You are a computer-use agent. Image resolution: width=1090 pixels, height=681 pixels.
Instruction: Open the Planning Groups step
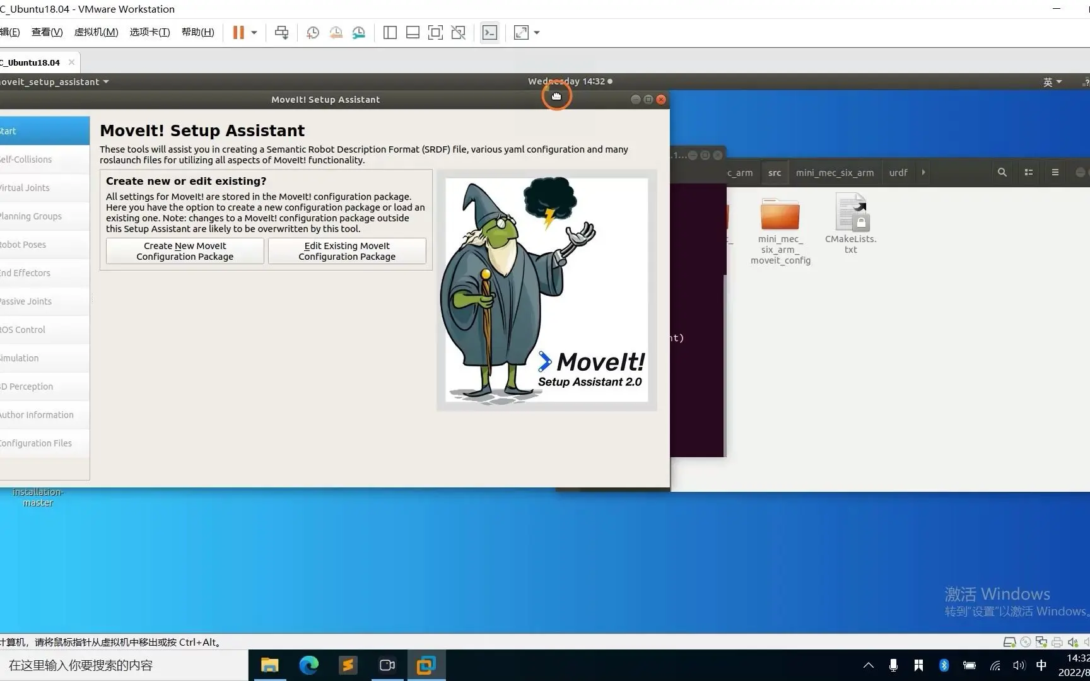click(x=44, y=216)
